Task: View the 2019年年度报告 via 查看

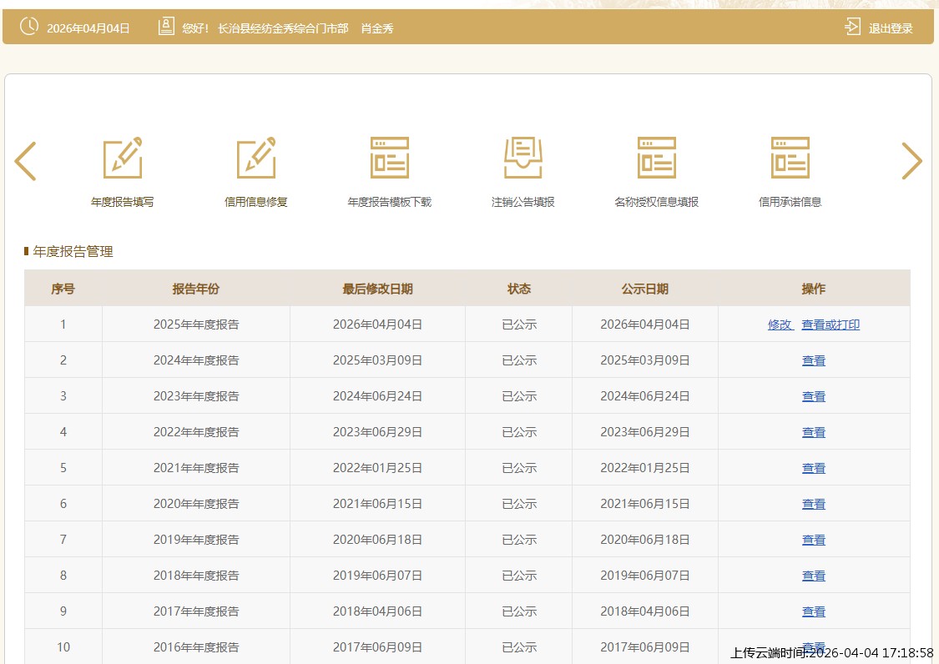Action: 814,540
